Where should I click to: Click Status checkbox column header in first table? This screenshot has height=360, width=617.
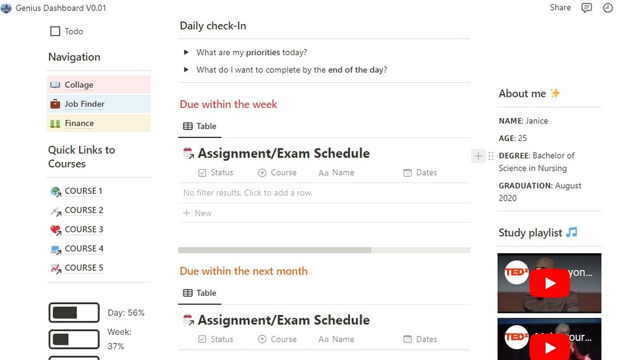[216, 172]
